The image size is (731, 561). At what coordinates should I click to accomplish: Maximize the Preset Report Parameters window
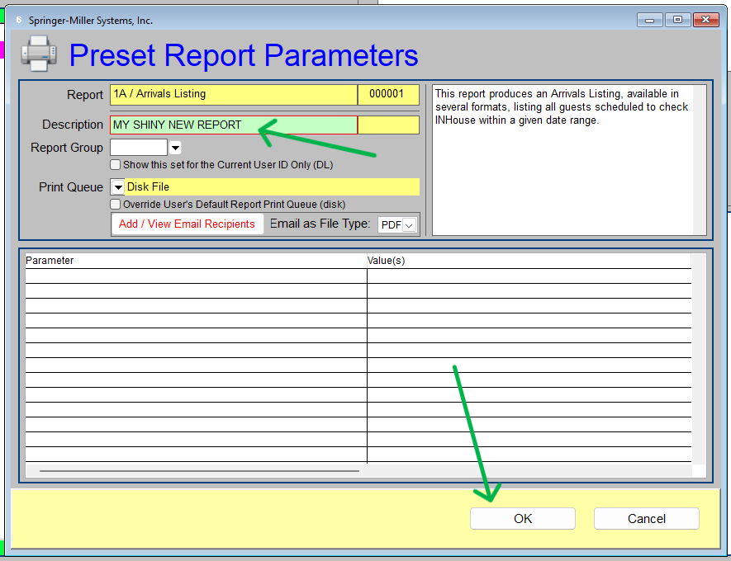tap(677, 20)
